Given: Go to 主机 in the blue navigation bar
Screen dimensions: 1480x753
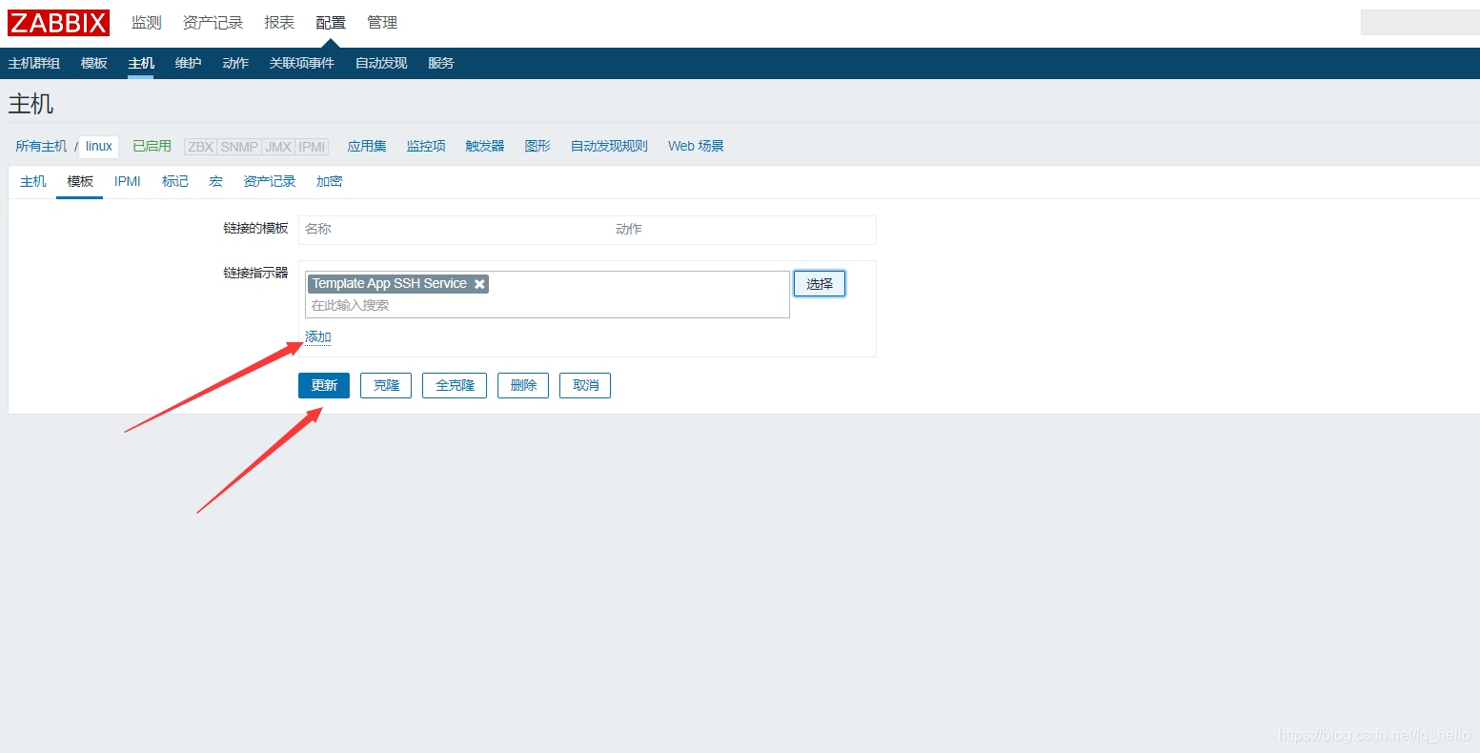Looking at the screenshot, I should point(141,63).
